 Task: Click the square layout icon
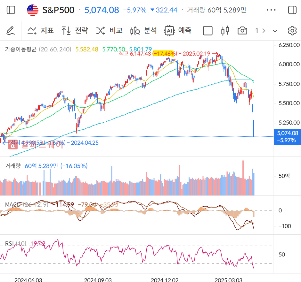[208, 31]
